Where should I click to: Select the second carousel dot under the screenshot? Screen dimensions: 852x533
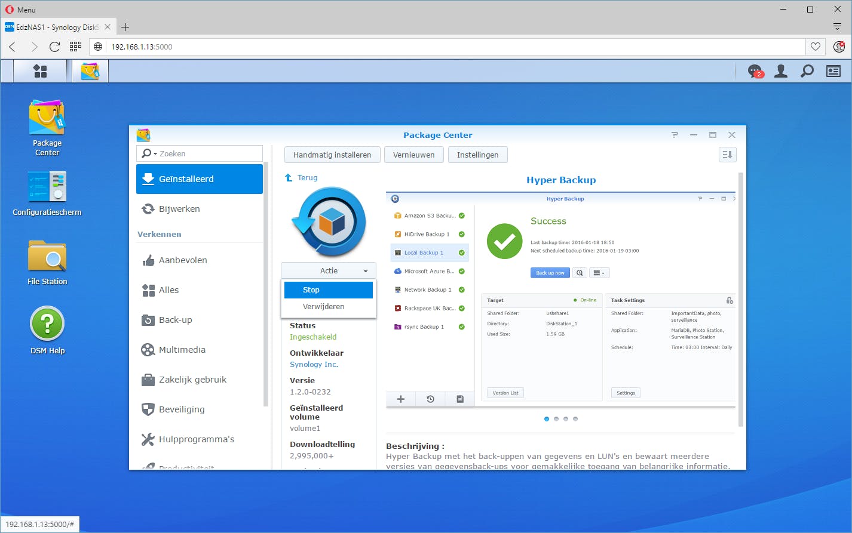click(x=556, y=419)
